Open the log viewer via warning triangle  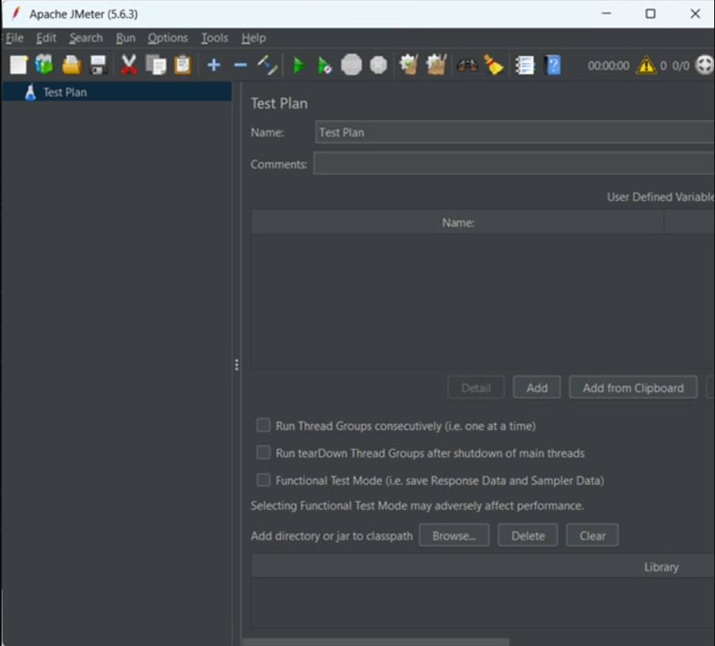pos(645,65)
